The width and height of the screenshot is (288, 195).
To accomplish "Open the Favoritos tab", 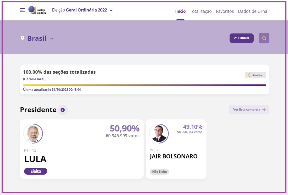I will [225, 11].
